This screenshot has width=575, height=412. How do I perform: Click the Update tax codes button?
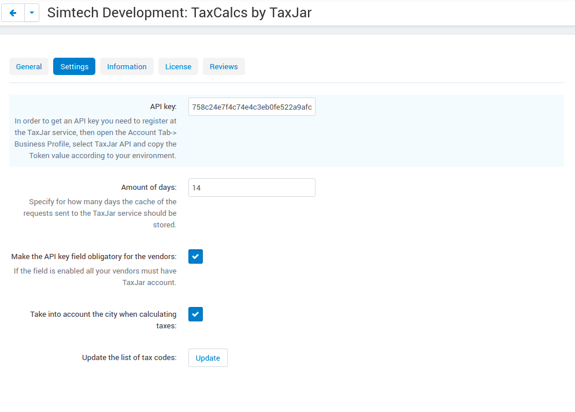coord(208,358)
